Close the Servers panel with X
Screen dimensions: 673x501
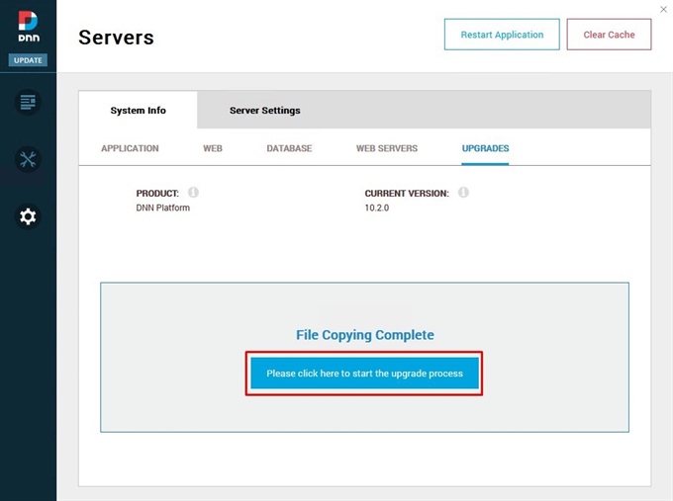(x=662, y=9)
